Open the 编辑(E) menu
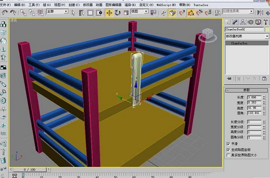This screenshot has width=270, height=178. tap(19, 5)
